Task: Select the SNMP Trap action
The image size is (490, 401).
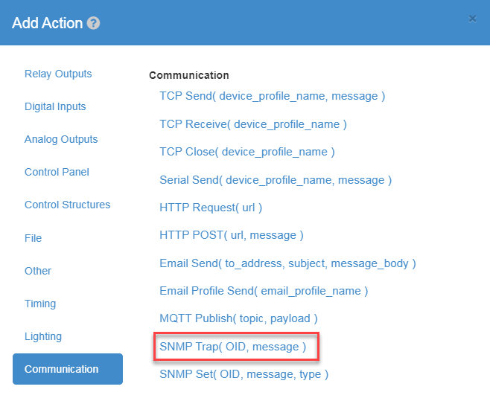Action: click(x=233, y=347)
